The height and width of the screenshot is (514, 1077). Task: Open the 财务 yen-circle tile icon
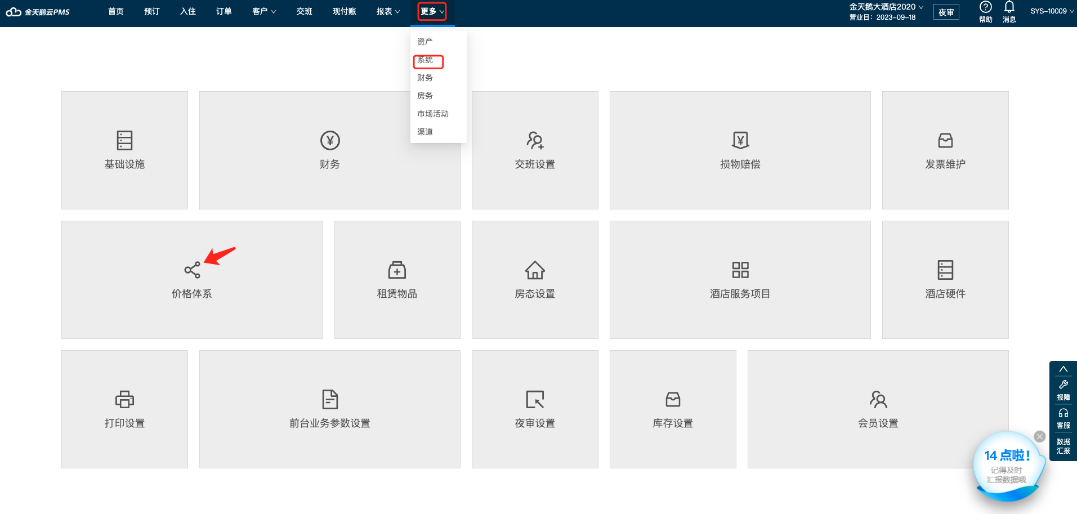[330, 140]
